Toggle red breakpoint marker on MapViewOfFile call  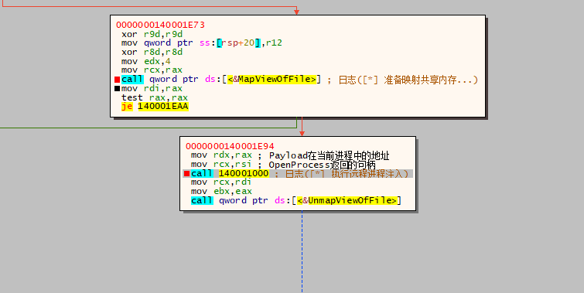[x=117, y=80]
